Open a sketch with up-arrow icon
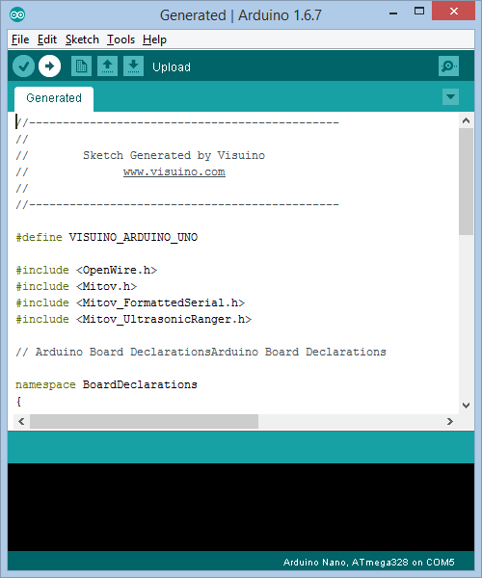This screenshot has height=578, width=482. (107, 66)
